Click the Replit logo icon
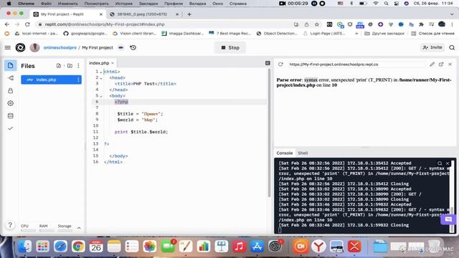 tap(20, 47)
